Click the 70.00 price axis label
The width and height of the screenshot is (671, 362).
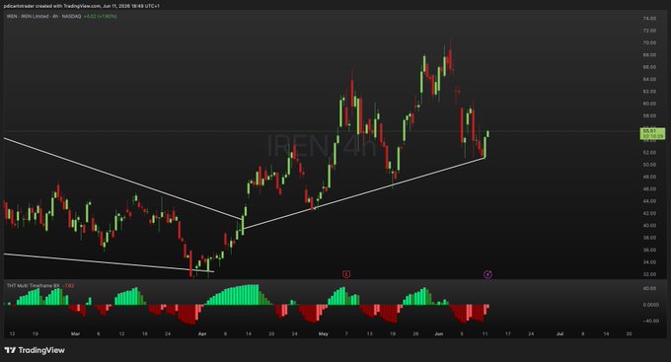click(x=649, y=42)
